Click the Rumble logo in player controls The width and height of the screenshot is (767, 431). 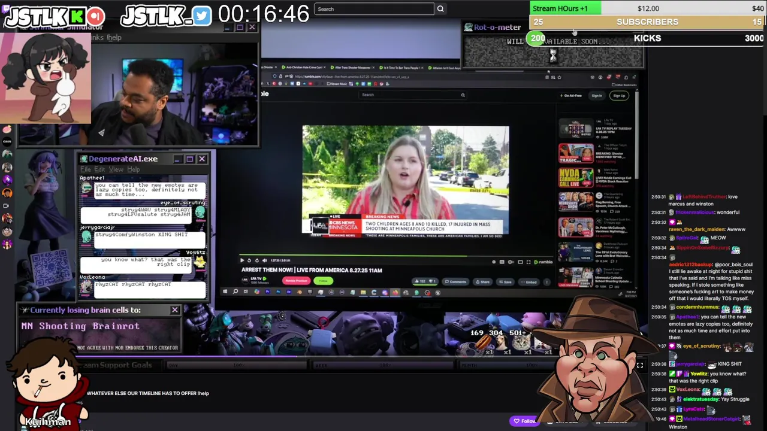pyautogui.click(x=544, y=262)
